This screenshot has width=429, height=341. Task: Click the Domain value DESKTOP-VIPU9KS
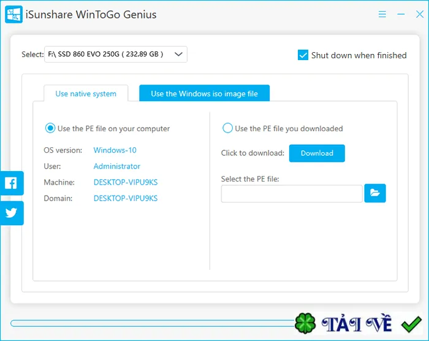pyautogui.click(x=126, y=198)
